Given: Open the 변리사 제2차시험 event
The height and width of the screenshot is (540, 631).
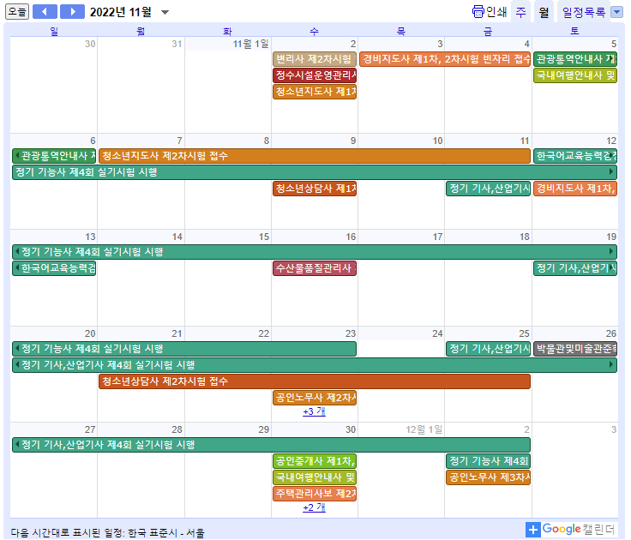Looking at the screenshot, I should pos(314,59).
